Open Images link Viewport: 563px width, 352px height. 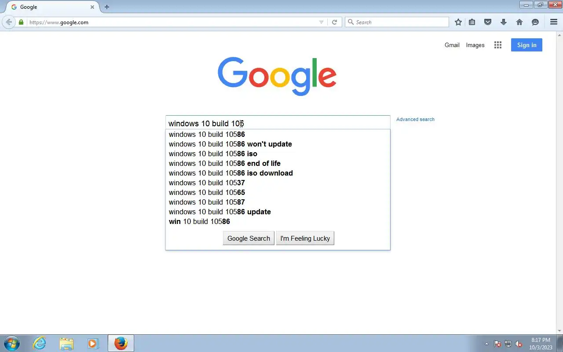click(x=475, y=45)
